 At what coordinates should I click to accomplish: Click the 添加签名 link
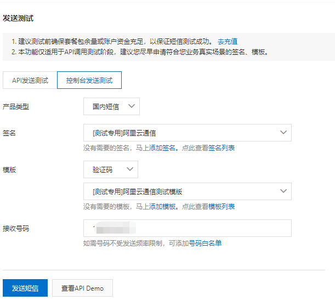[163, 148]
